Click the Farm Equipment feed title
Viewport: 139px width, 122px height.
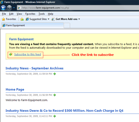(x=21, y=39)
